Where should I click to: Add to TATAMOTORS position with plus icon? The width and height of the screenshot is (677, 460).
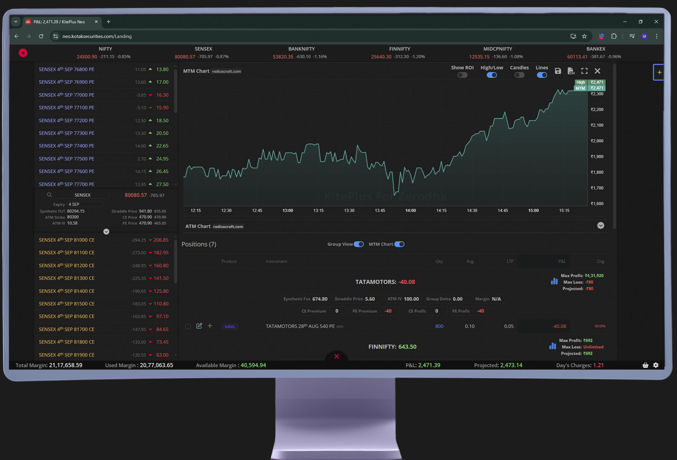[x=210, y=326]
